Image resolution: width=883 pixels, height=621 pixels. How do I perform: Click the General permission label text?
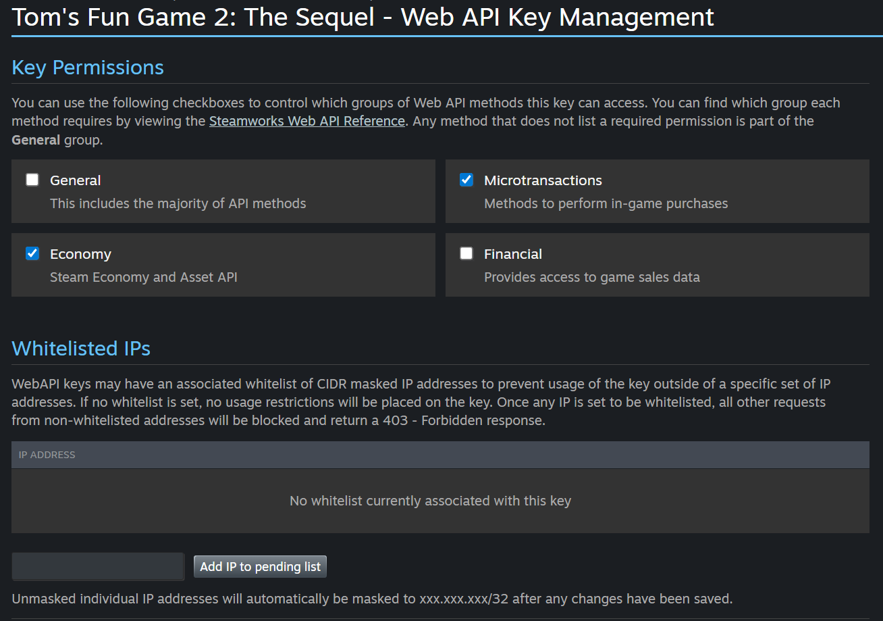click(76, 180)
